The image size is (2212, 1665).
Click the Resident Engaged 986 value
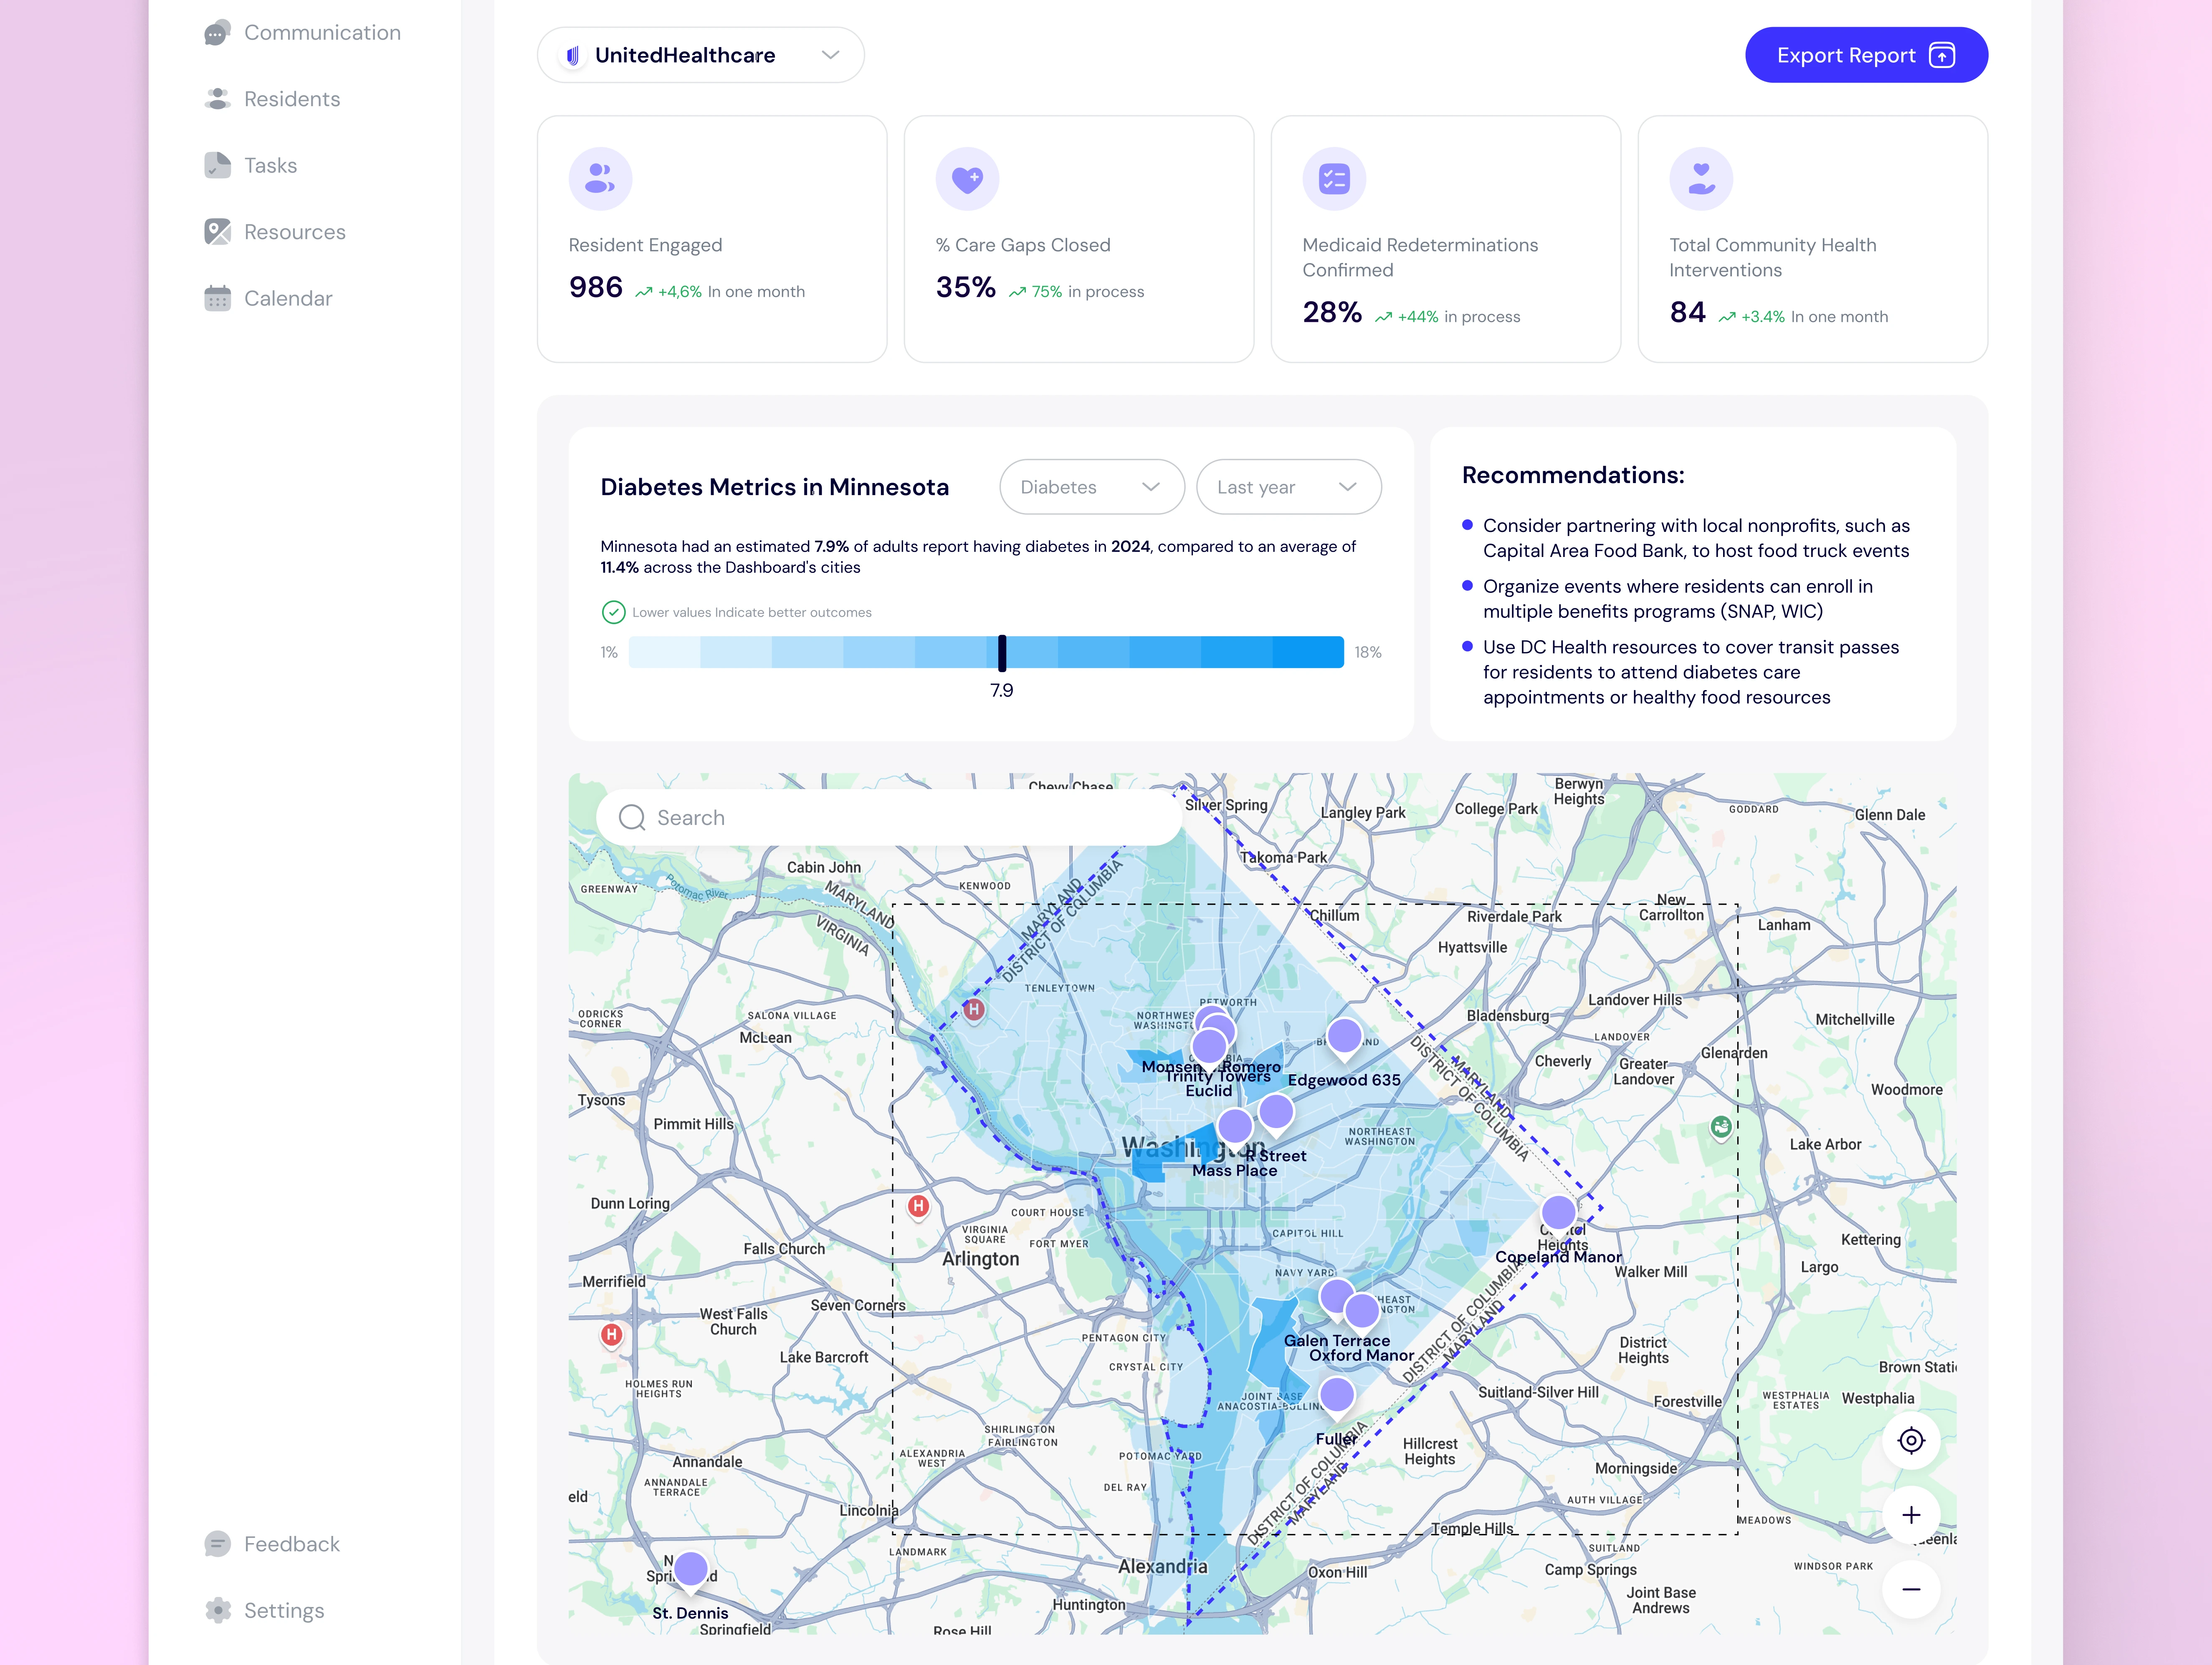pyautogui.click(x=596, y=288)
